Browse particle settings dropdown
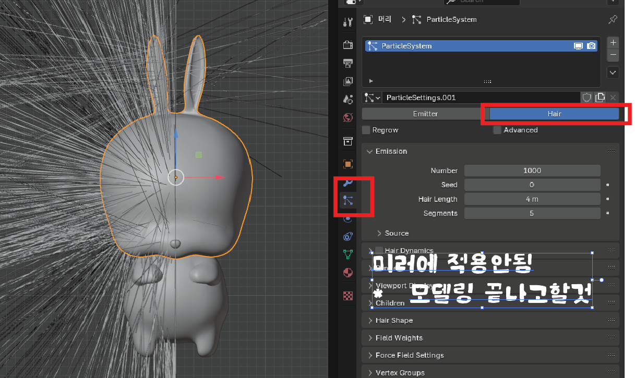 click(372, 97)
